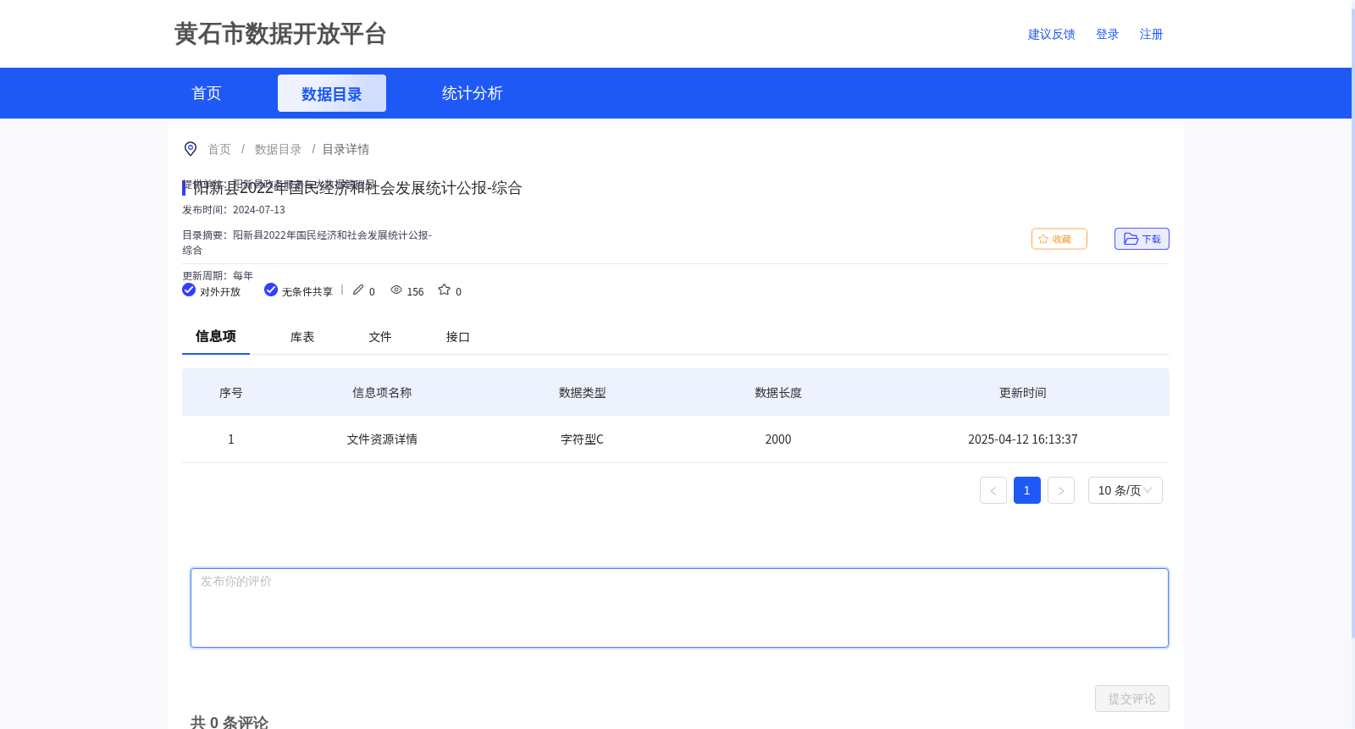1355x729 pixels.
Task: Click the 注册 register link
Action: coord(1152,34)
